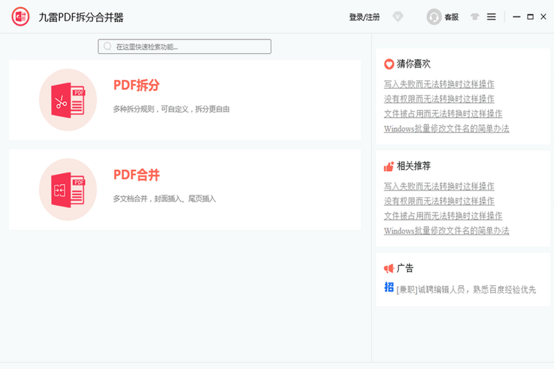Open 文件被占用而无法转换时这样操作 link
554x369 pixels.
click(443, 113)
